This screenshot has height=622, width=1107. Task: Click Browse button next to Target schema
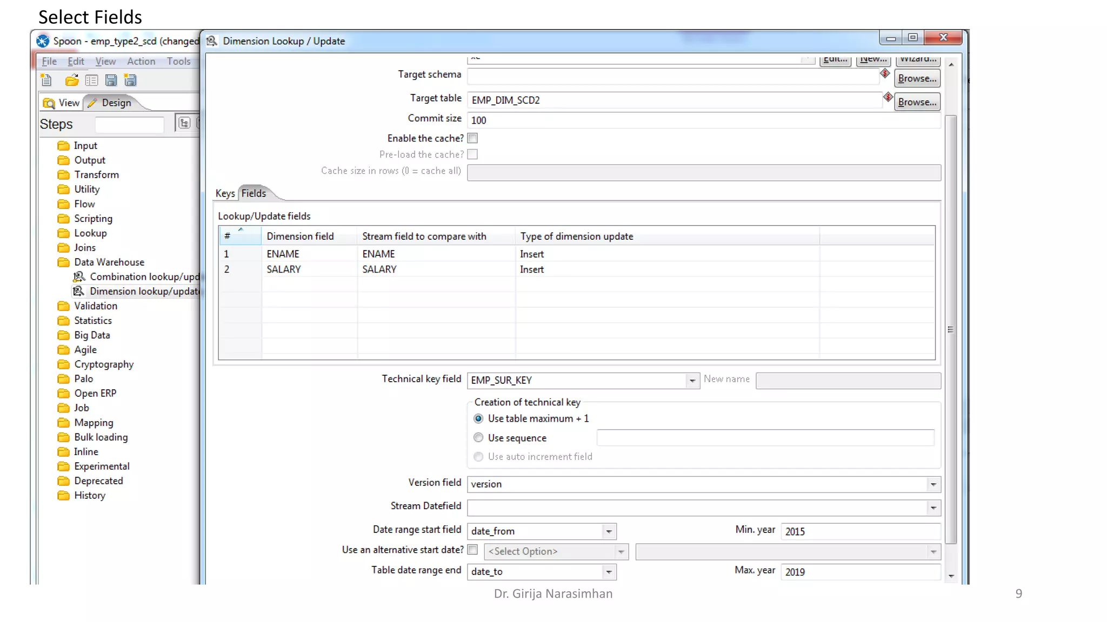(917, 78)
